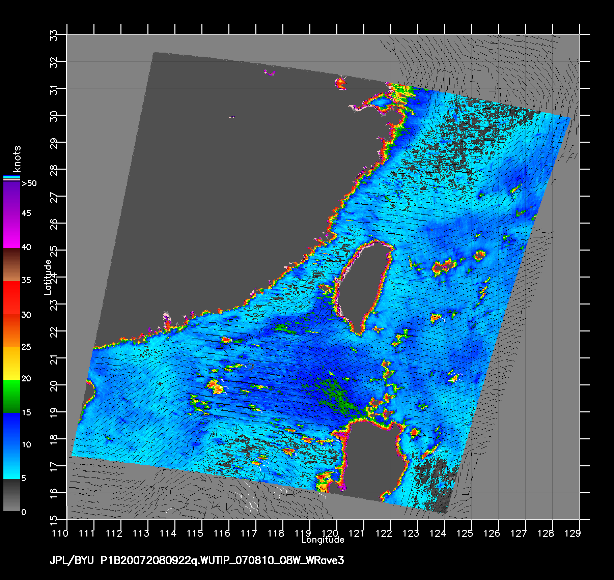Image resolution: width=614 pixels, height=580 pixels.
Task: Click latitude tick label "17"
Action: pyautogui.click(x=54, y=466)
